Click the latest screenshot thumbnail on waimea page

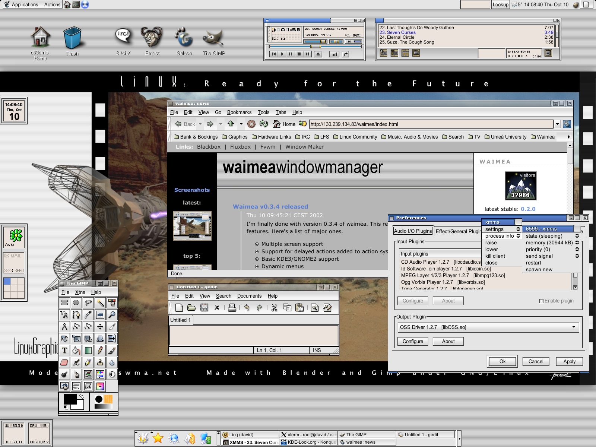coord(192,226)
